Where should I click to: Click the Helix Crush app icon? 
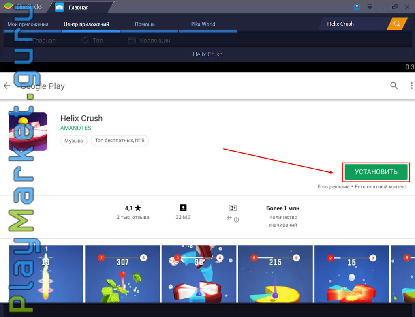[x=28, y=131]
